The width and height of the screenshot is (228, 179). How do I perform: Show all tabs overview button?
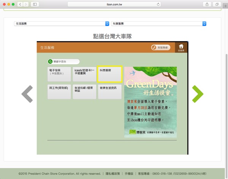(x=217, y=4)
